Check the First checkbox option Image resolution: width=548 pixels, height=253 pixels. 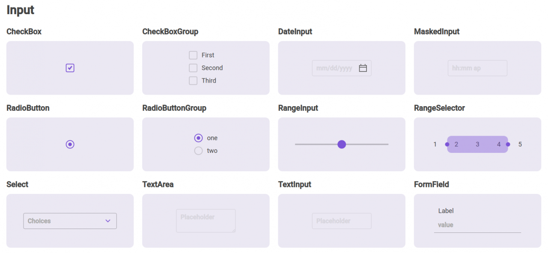(x=193, y=55)
